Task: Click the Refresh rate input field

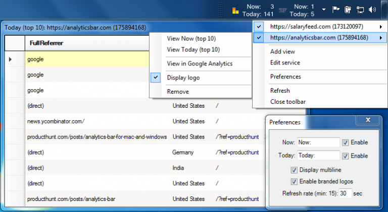Action: [x=346, y=193]
